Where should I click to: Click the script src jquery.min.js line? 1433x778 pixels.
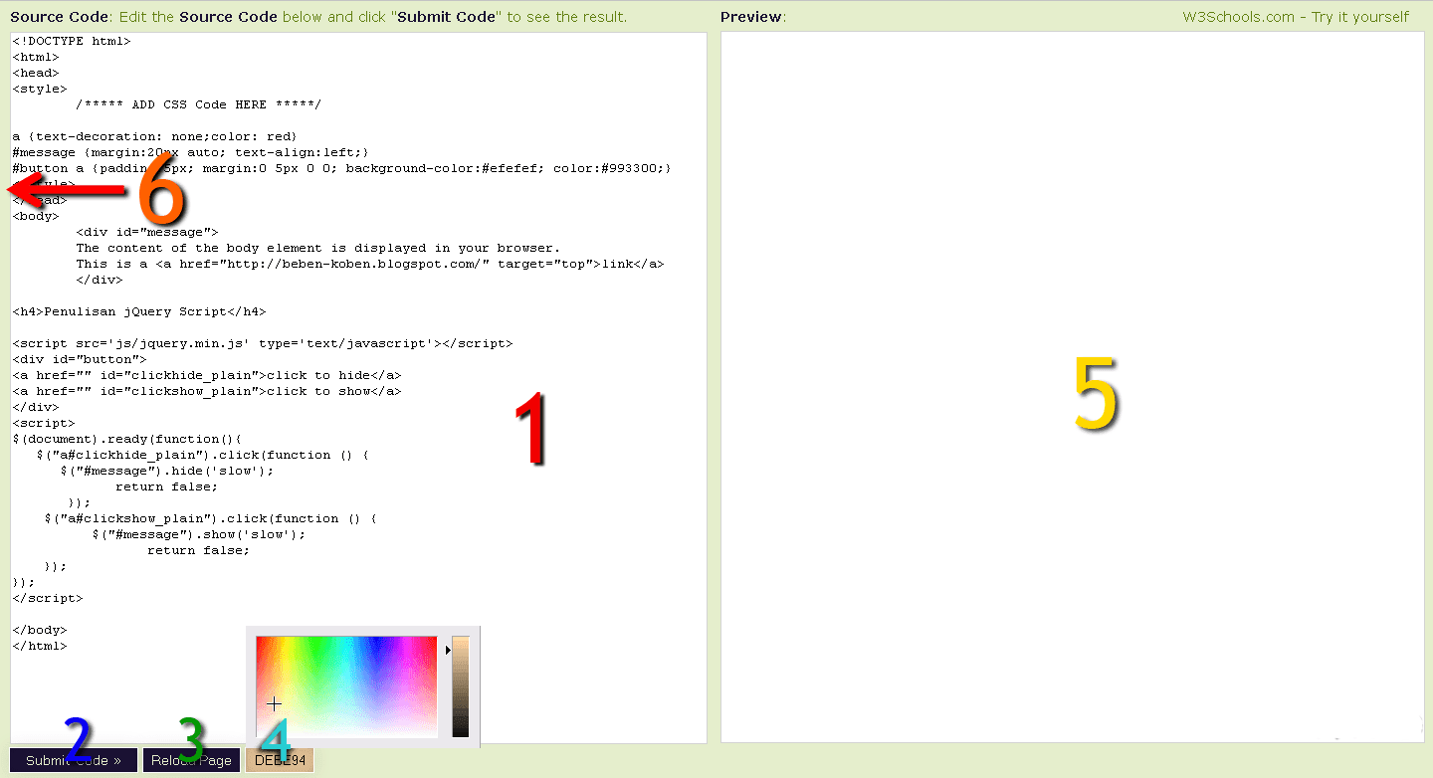pyautogui.click(x=263, y=343)
